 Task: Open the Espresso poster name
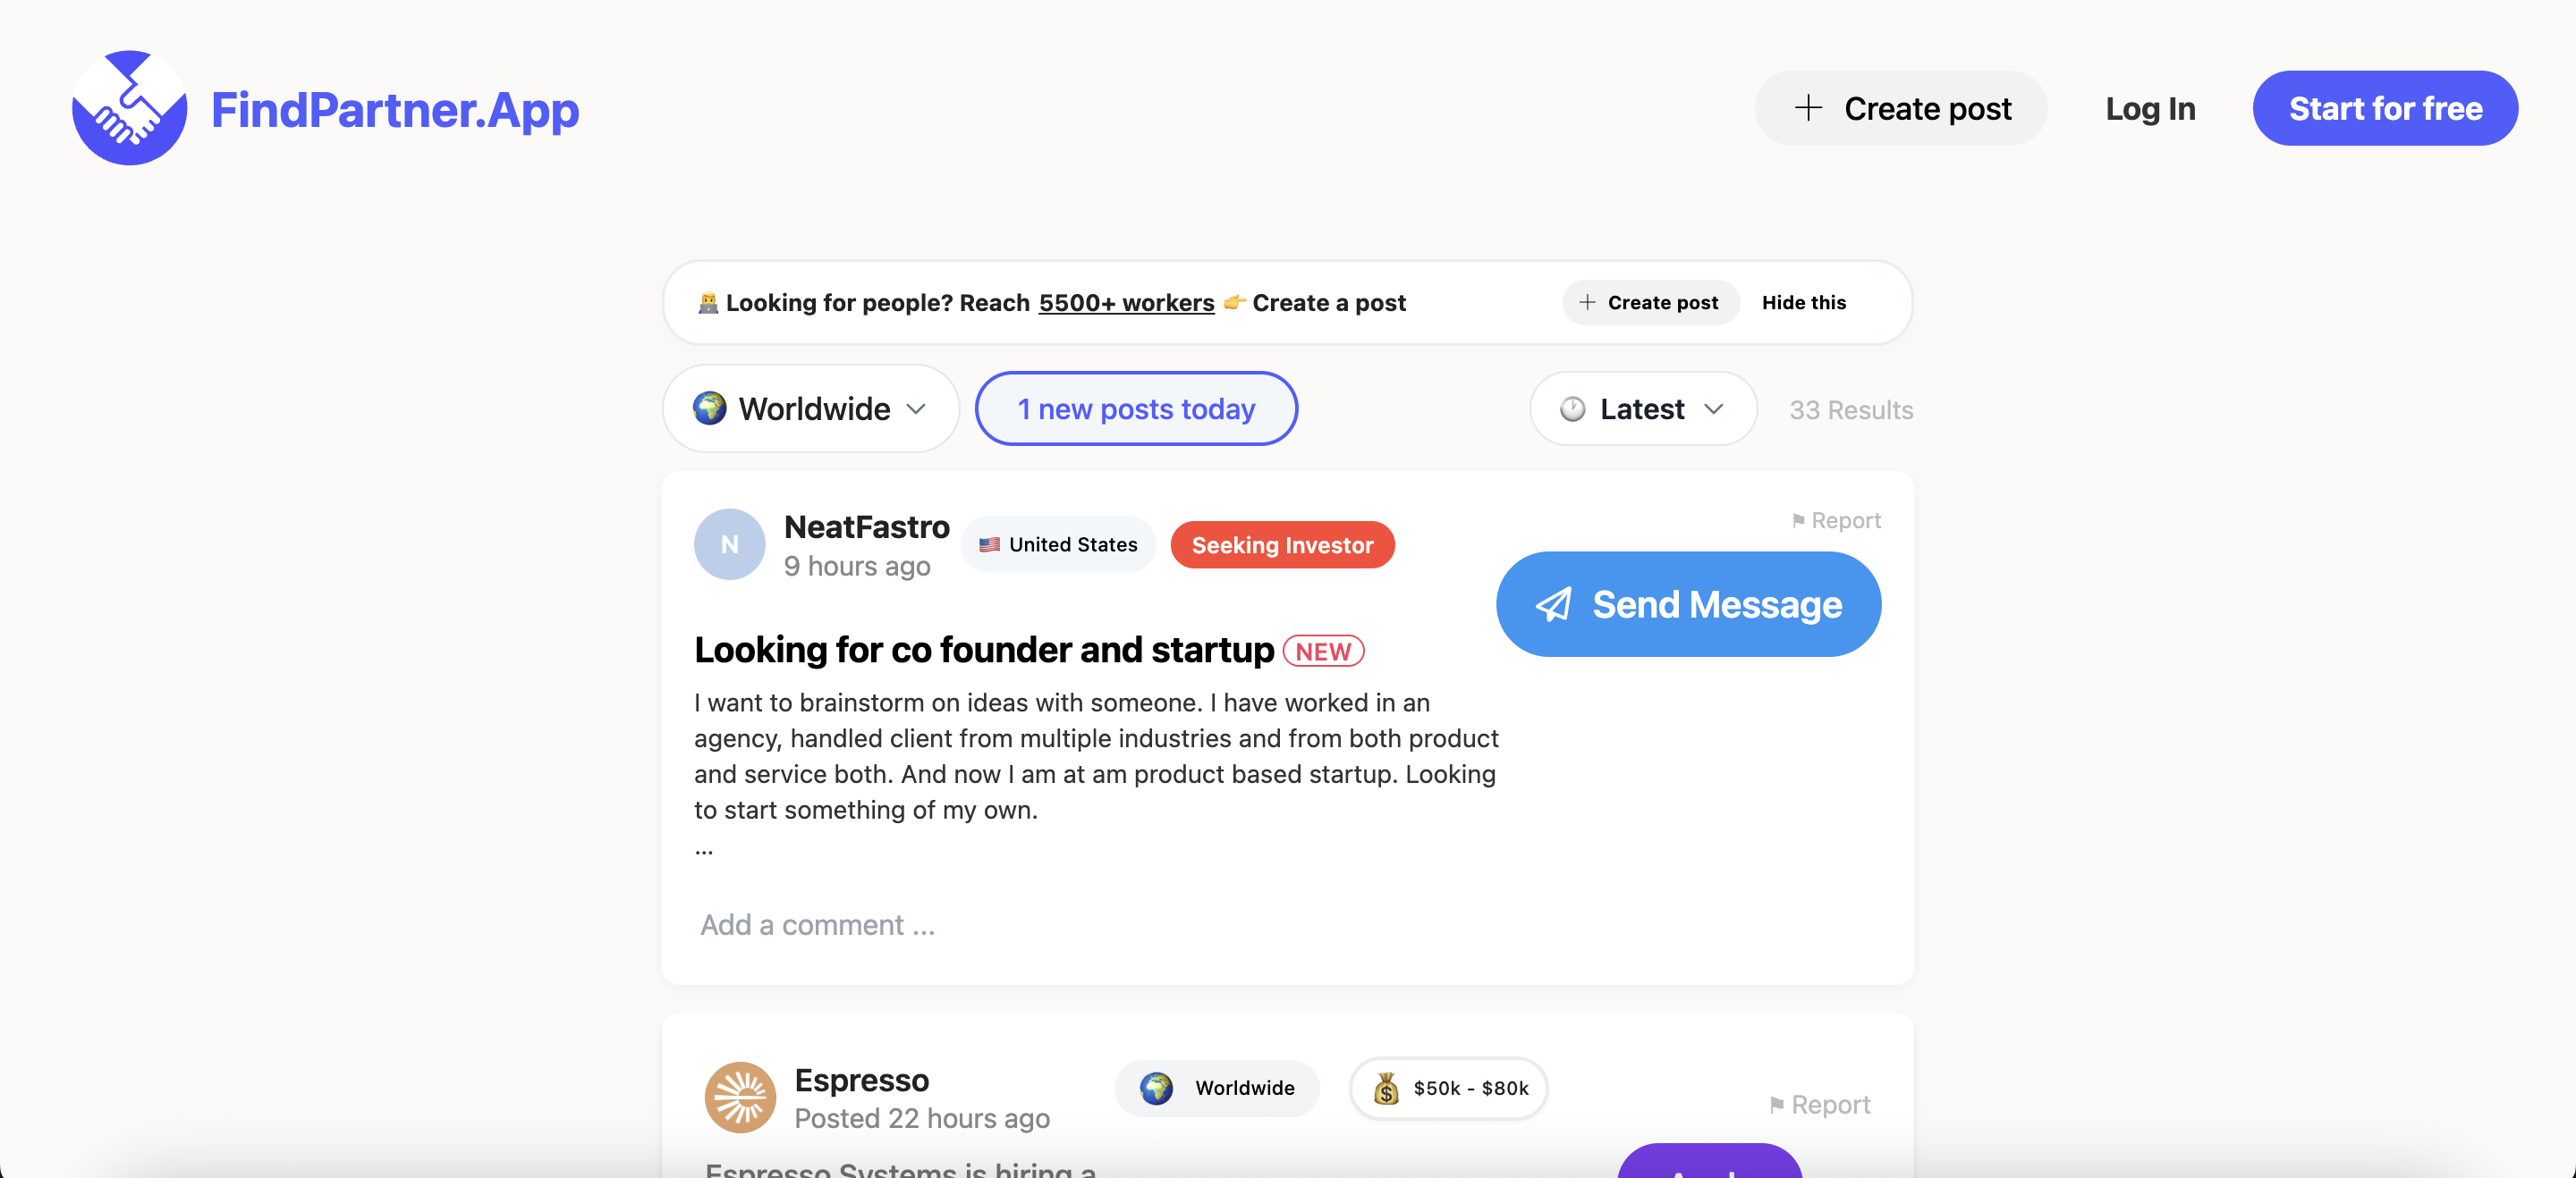(x=861, y=1080)
